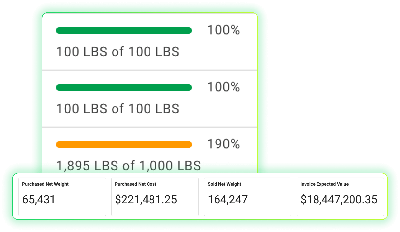400x232 pixels.
Task: Click the top row's 100 LBS of 100 LBS text
Action: [117, 52]
